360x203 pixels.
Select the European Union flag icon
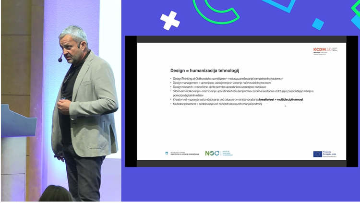[317, 154]
